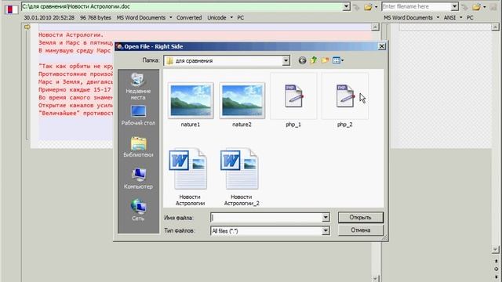Go up one folder level
This screenshot has height=282, width=502.
click(314, 60)
